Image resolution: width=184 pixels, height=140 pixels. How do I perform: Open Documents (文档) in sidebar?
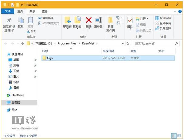pyautogui.click(x=14, y=65)
